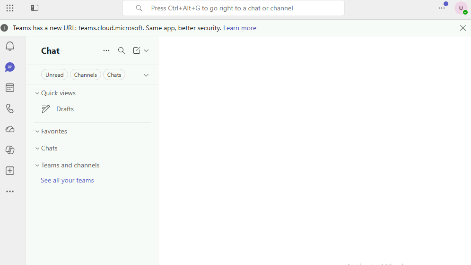This screenshot has width=471, height=265.
Task: Open the Calls phone icon
Action: pyautogui.click(x=10, y=108)
